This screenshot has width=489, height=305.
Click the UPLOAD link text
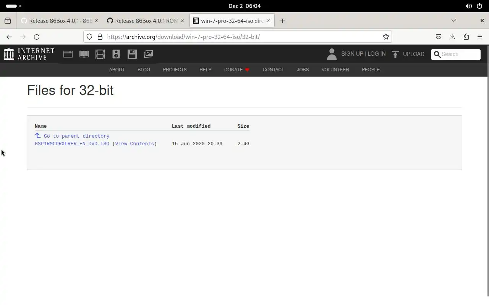pyautogui.click(x=413, y=54)
